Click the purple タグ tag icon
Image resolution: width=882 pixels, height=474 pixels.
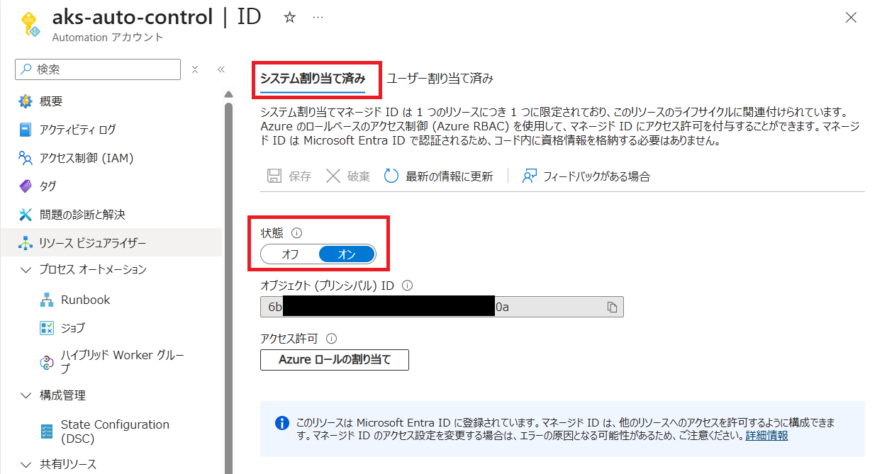point(26,186)
